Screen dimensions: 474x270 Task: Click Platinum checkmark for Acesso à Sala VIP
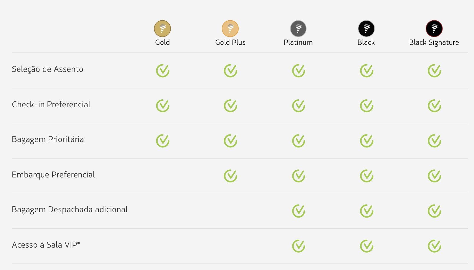click(299, 246)
